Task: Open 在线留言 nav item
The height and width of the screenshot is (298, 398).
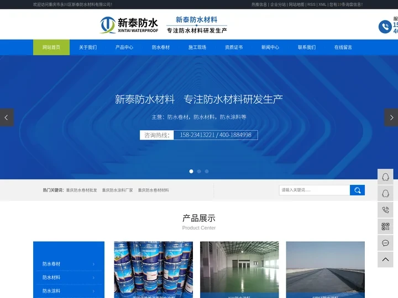Action: pos(343,47)
